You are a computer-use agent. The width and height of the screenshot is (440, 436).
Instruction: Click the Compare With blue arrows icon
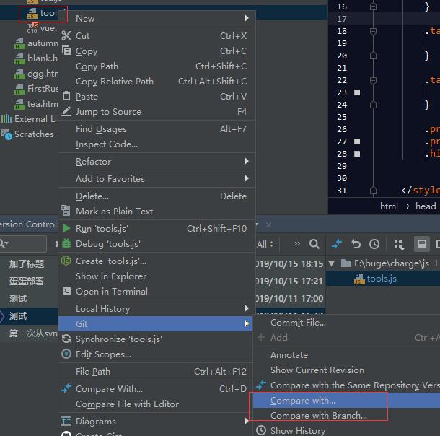point(66,388)
